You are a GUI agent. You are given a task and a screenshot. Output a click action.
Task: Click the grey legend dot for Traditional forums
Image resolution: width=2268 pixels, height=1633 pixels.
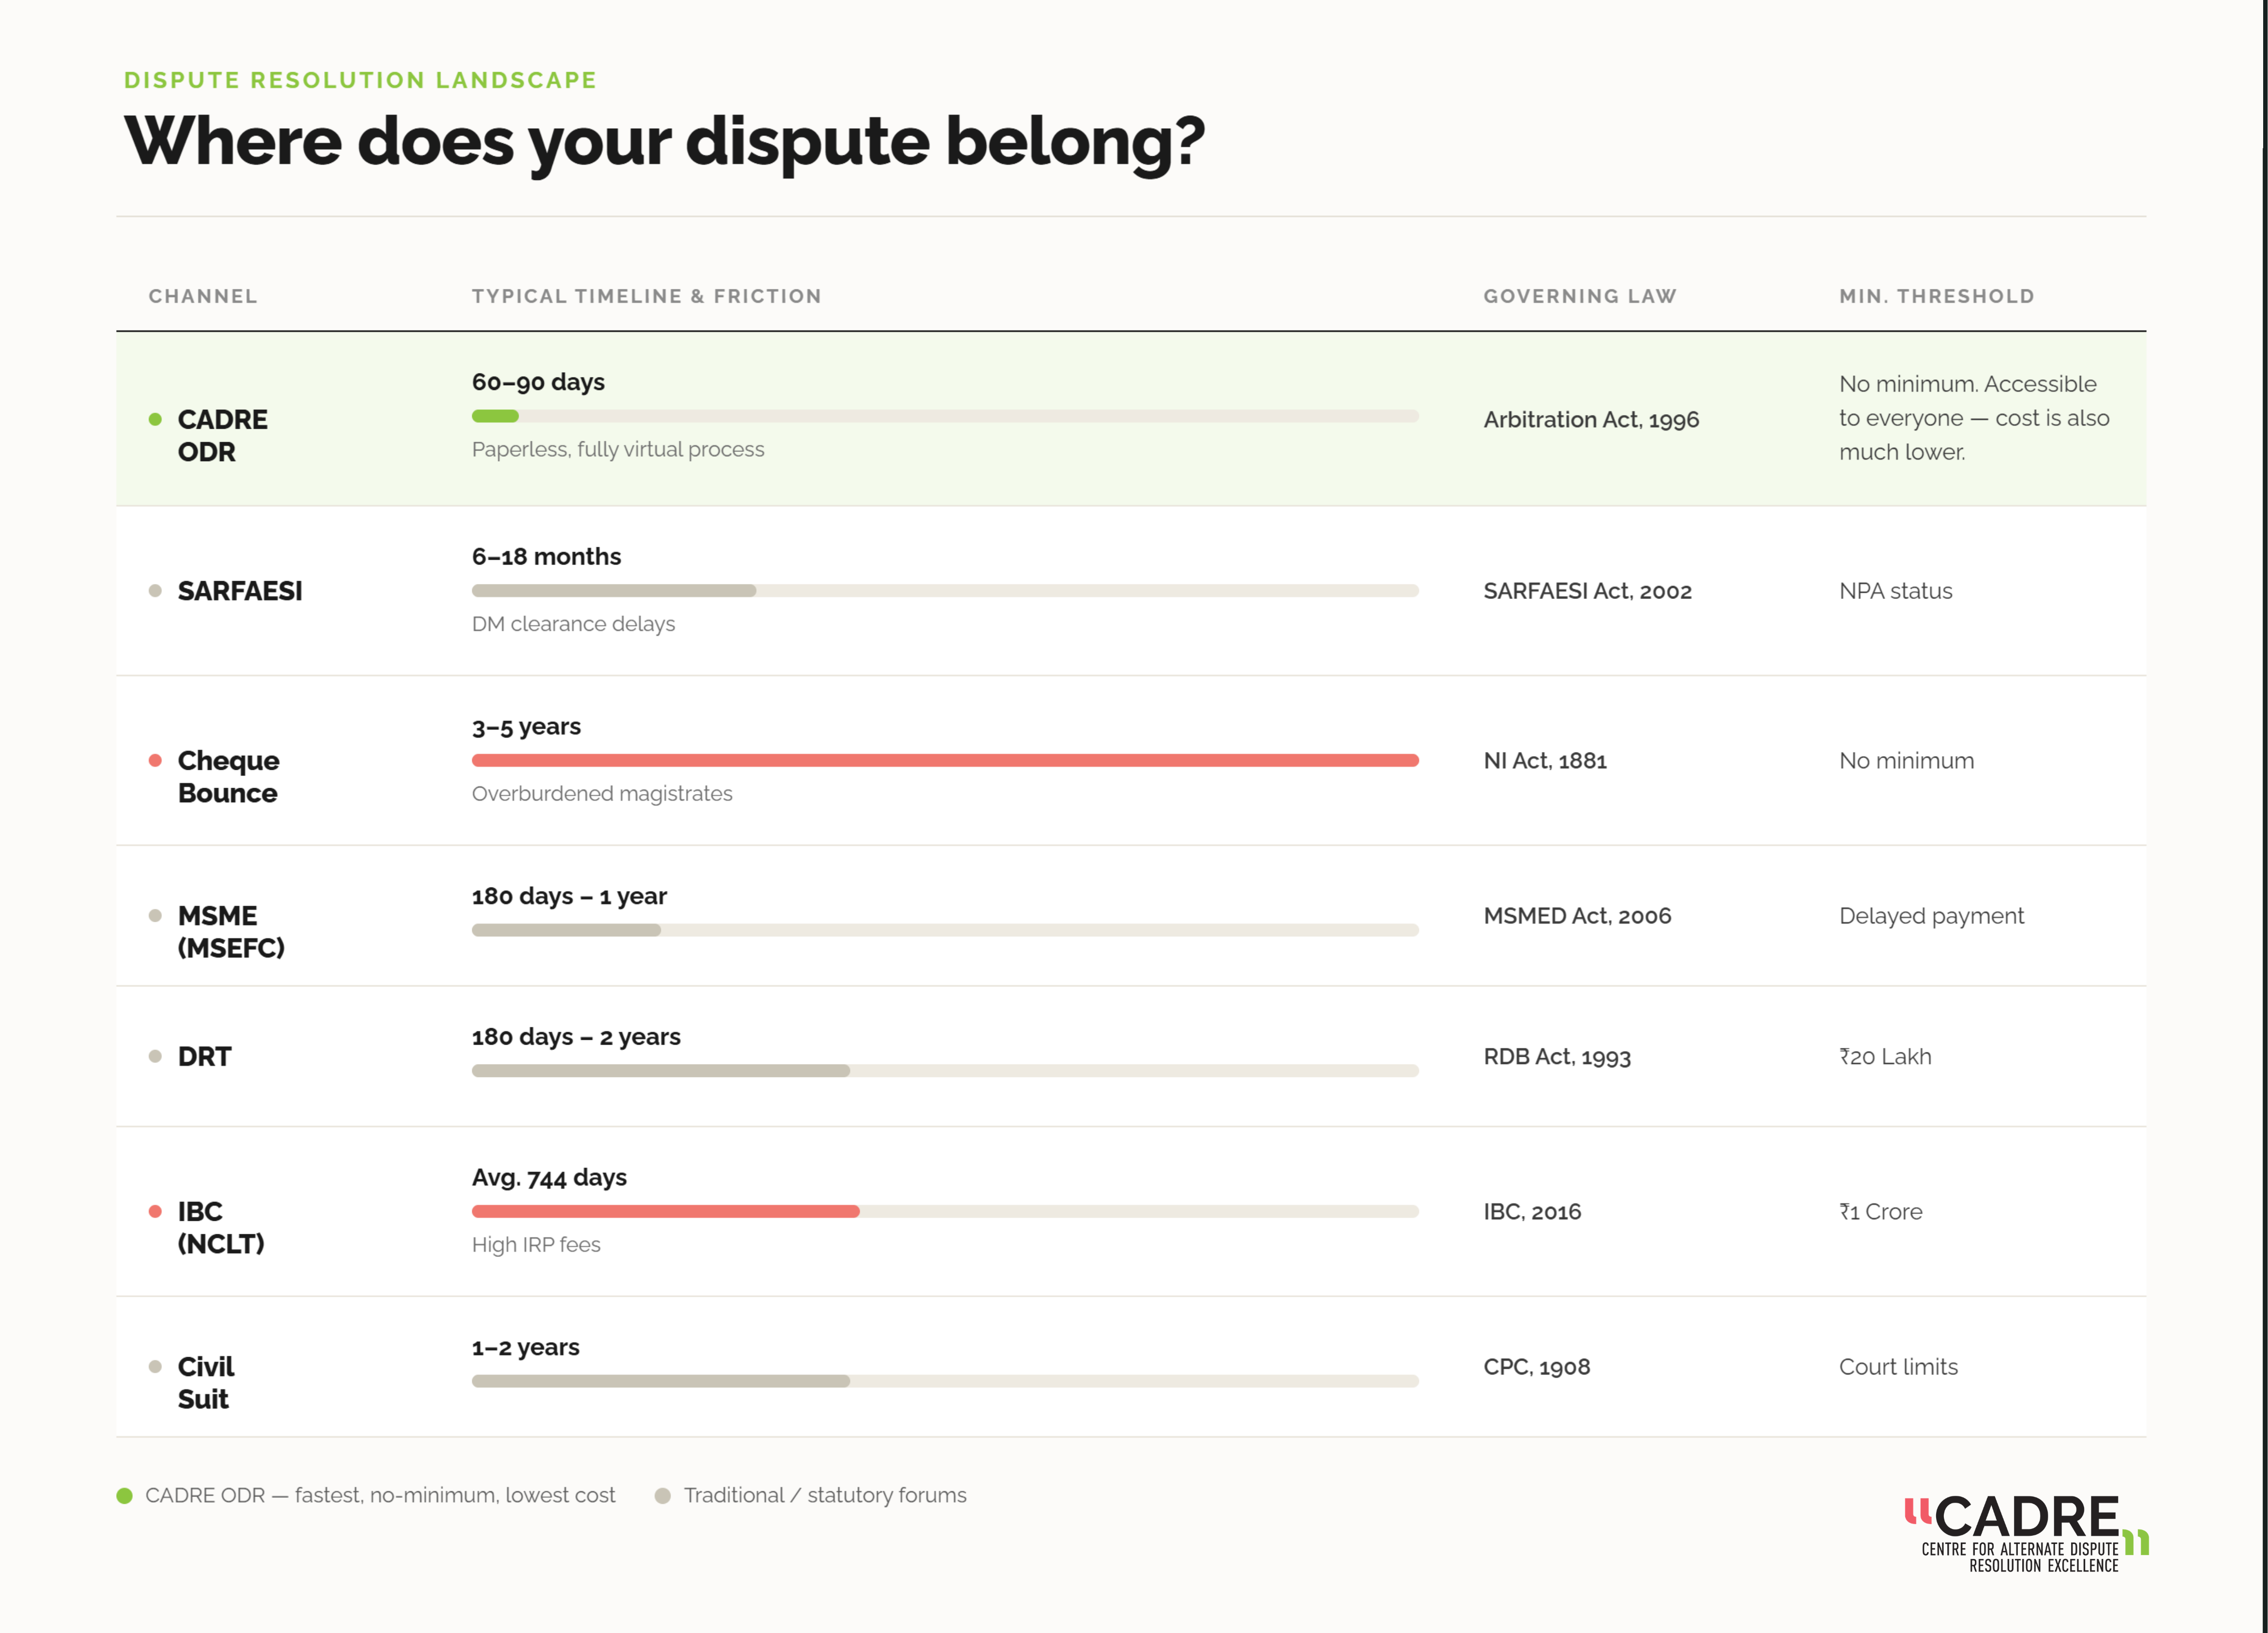coord(662,1495)
